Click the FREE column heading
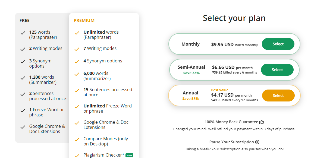This screenshot has width=333, height=159. coord(24,20)
